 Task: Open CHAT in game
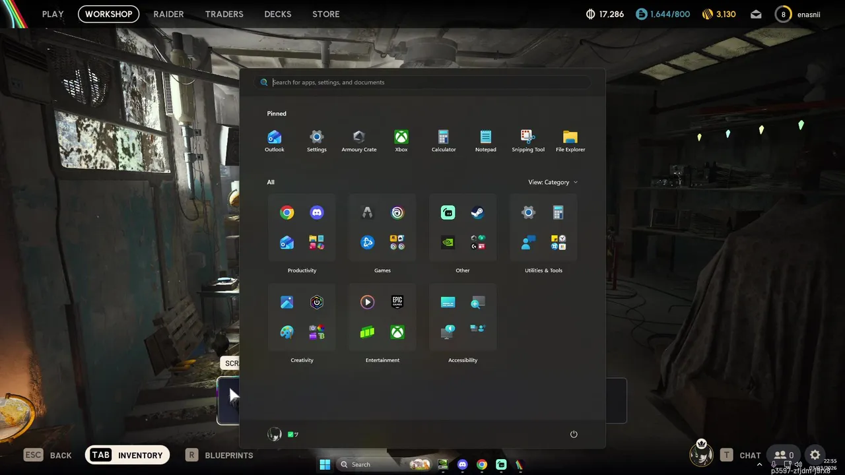(x=740, y=455)
